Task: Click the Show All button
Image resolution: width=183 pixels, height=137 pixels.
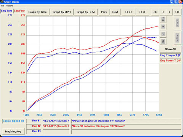Action: [170, 49]
